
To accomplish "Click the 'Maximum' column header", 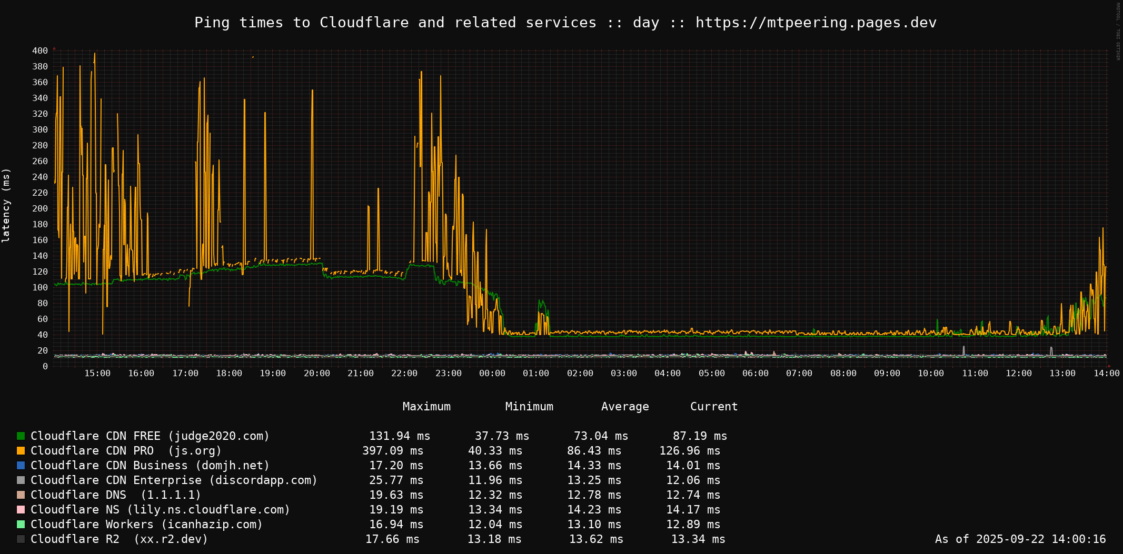I will point(426,407).
